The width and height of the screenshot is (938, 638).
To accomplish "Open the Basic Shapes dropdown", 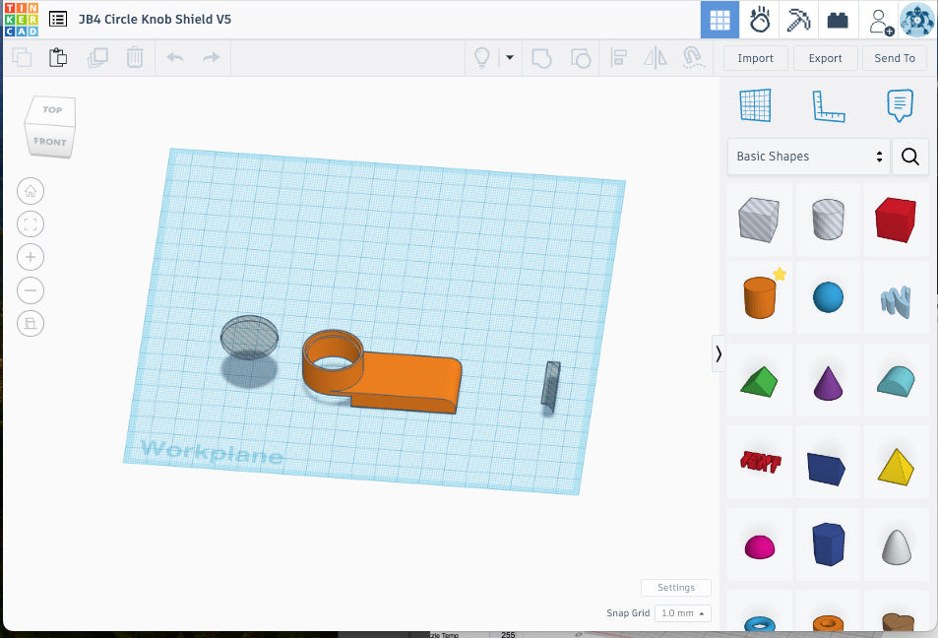I will pos(808,157).
